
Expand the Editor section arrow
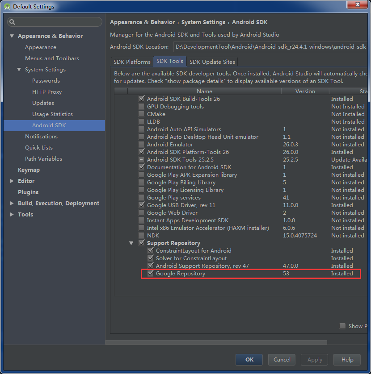(x=12, y=181)
